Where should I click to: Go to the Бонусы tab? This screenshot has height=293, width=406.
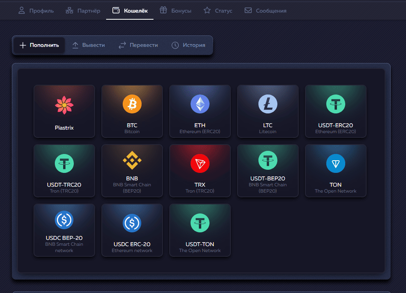tap(176, 11)
